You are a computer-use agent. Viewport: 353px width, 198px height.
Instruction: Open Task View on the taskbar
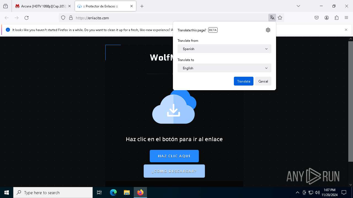(99, 193)
